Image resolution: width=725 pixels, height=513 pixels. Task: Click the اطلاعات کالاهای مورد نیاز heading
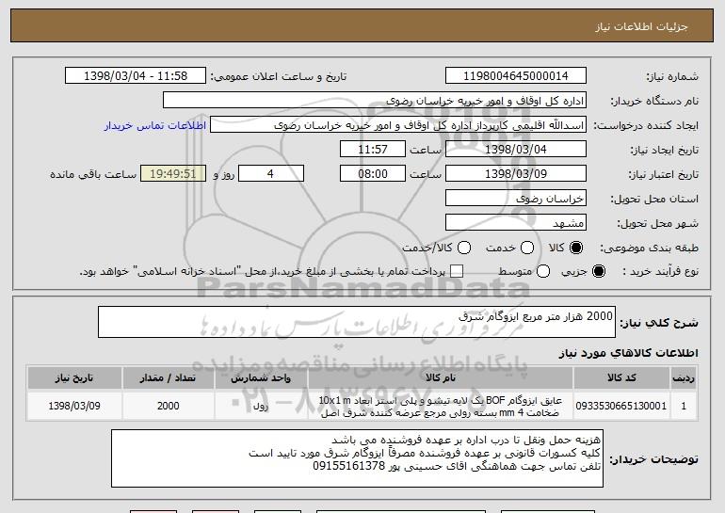click(x=628, y=353)
